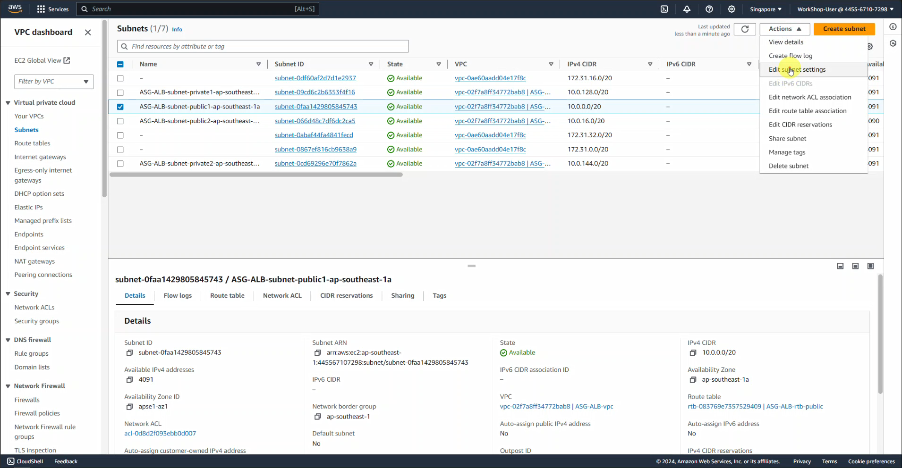This screenshot has width=902, height=468.
Task: Collapse the Security nav section
Action: click(8, 294)
